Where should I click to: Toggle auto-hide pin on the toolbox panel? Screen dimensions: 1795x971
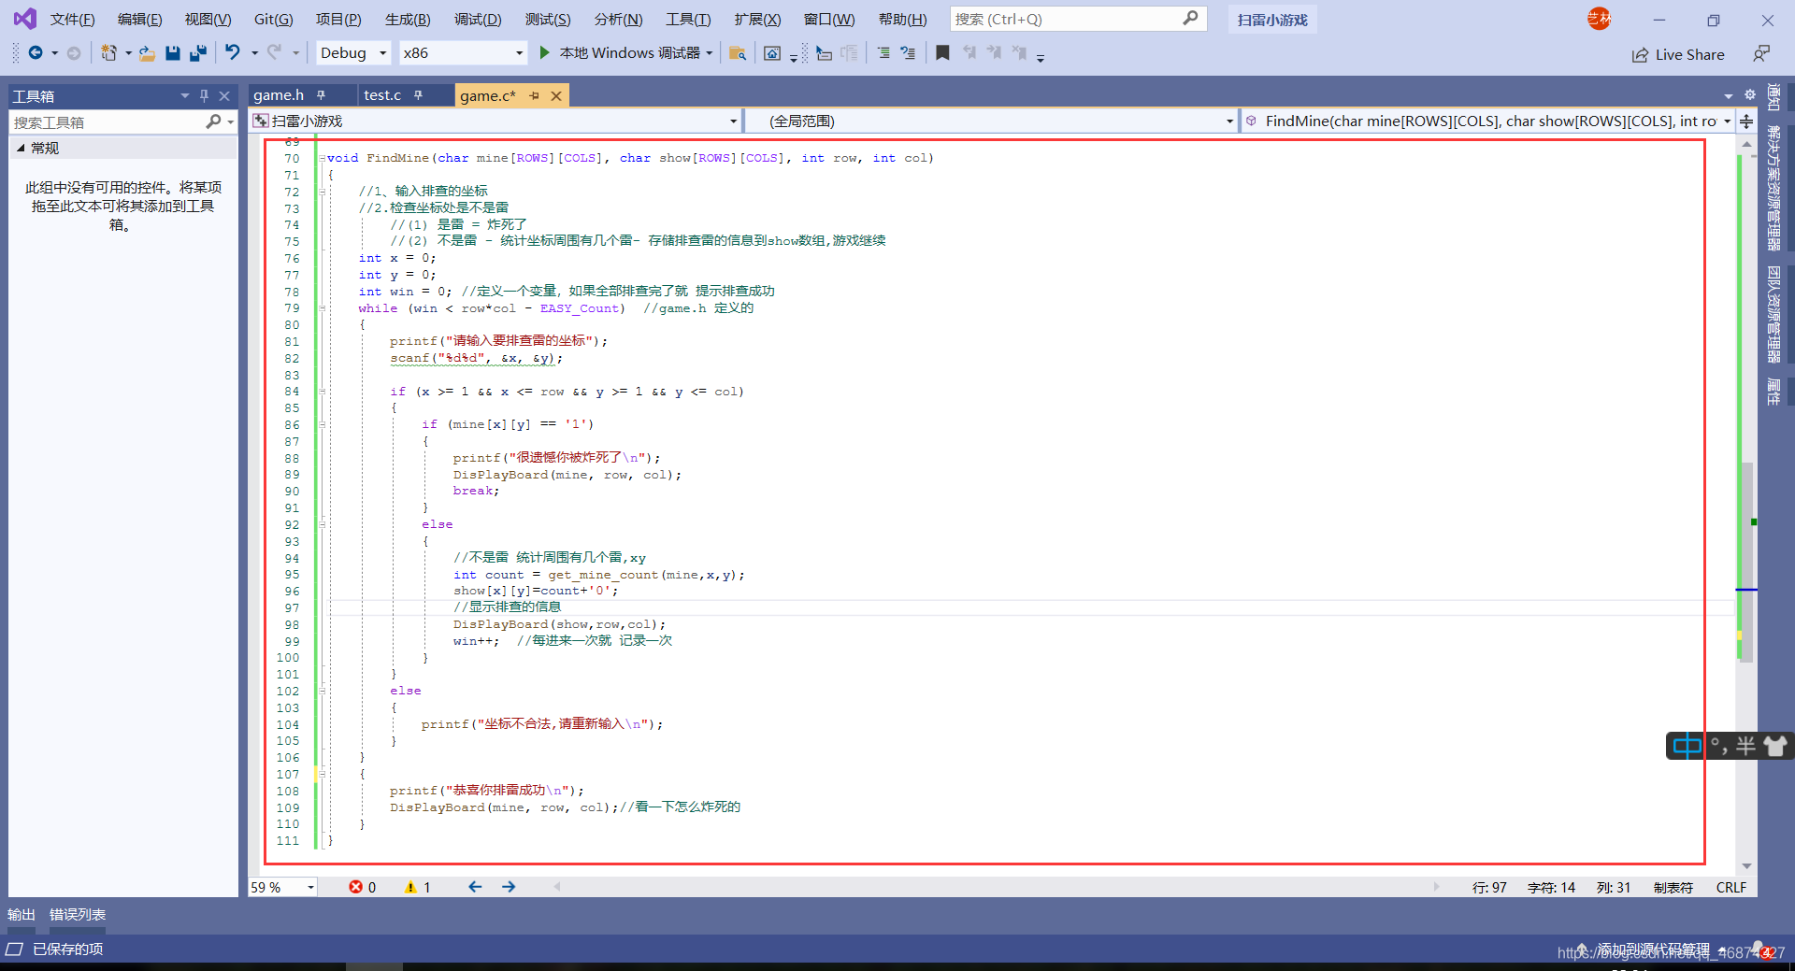tap(204, 95)
